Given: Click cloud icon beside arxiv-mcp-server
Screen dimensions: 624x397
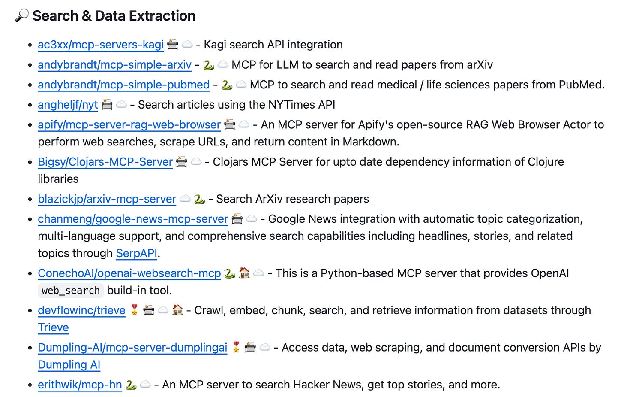Looking at the screenshot, I should pyautogui.click(x=185, y=199).
